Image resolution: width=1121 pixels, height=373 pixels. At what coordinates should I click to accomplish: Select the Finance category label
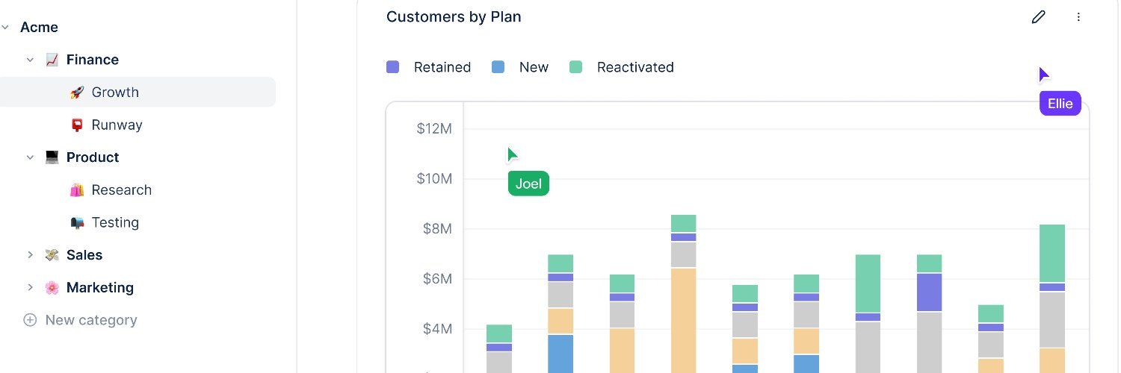(93, 60)
